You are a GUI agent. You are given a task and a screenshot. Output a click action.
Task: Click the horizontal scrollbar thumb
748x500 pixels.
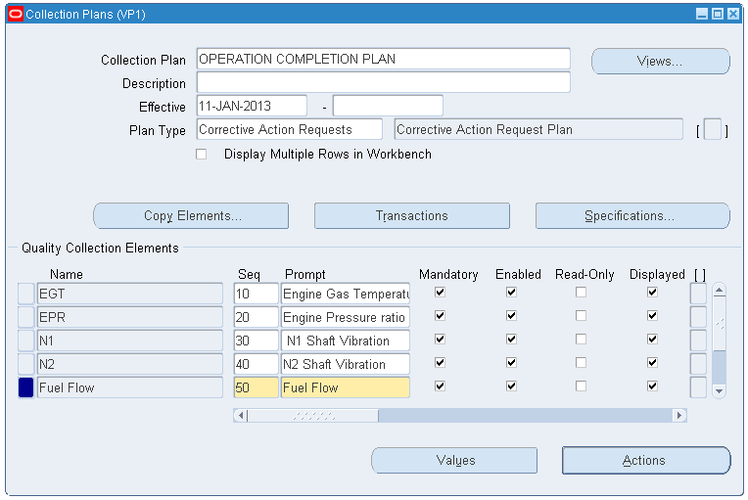pos(313,416)
